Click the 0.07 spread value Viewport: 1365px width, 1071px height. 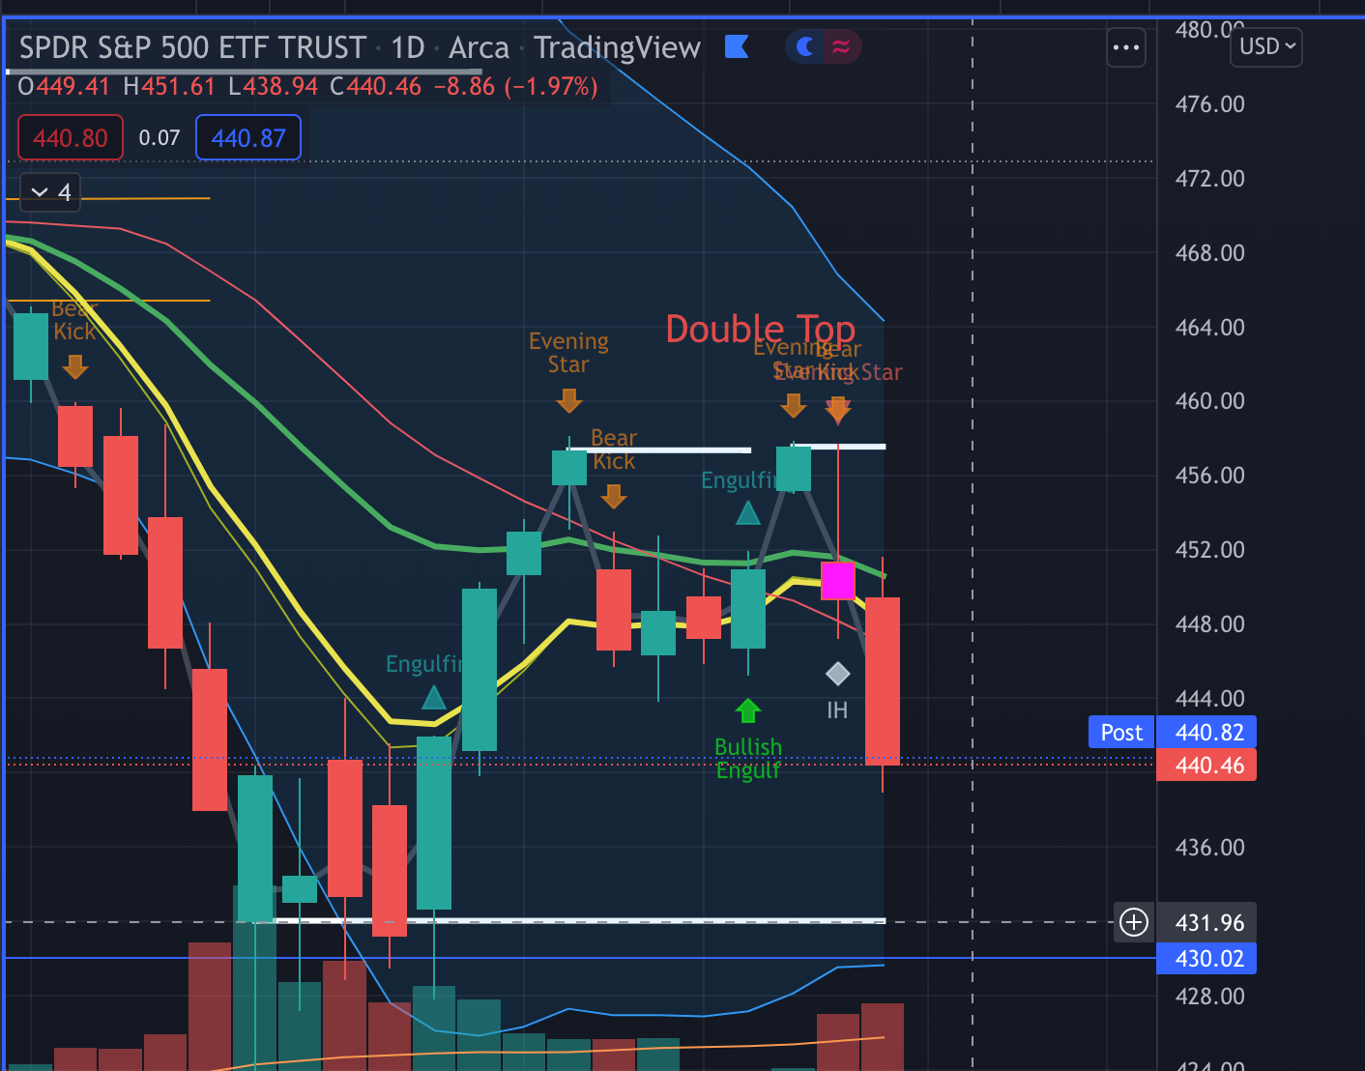[160, 138]
